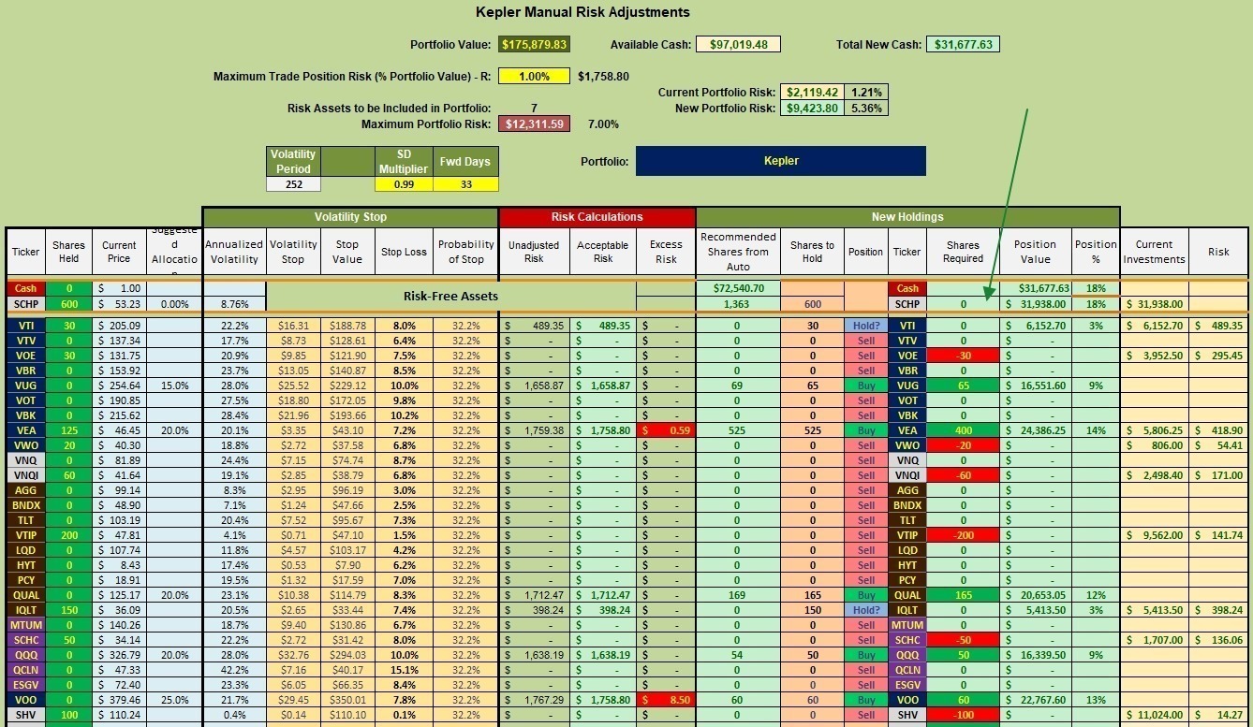
Task: Select the New Holdings section header
Action: [x=907, y=217]
